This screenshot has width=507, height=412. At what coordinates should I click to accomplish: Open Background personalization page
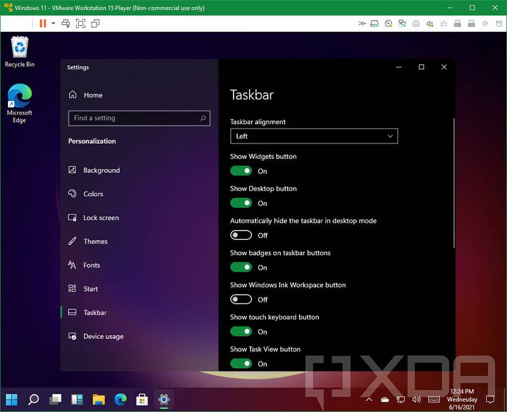point(94,170)
